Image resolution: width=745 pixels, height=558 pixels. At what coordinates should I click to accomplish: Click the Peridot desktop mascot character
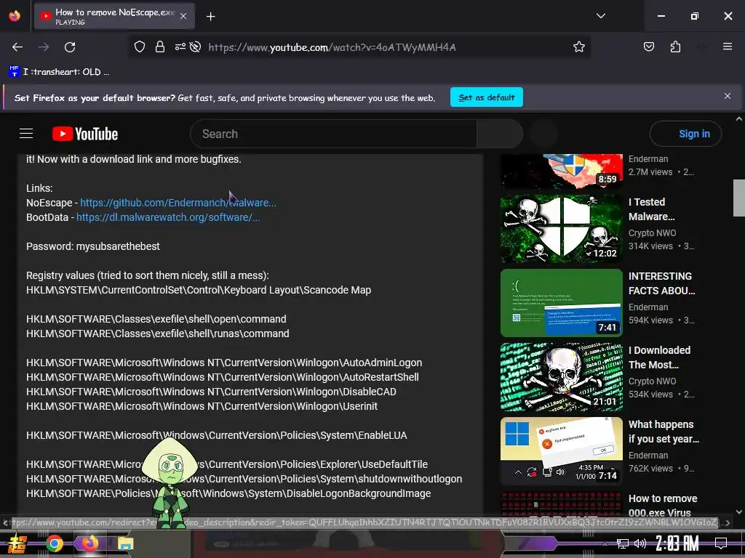(170, 482)
